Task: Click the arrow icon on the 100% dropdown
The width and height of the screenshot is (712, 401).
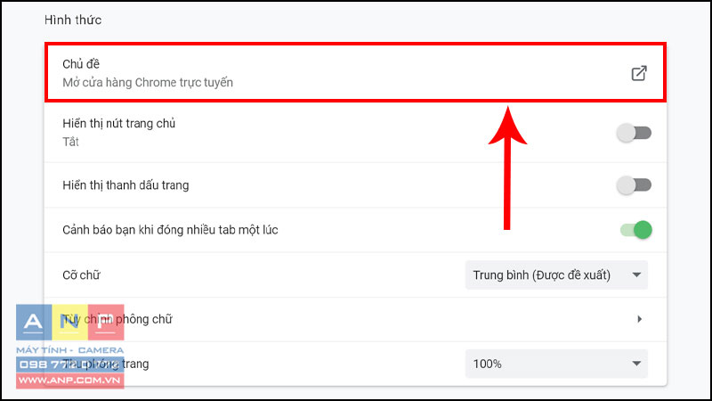Action: click(636, 364)
